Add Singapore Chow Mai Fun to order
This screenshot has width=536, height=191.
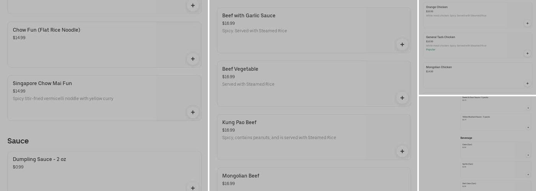click(x=193, y=112)
